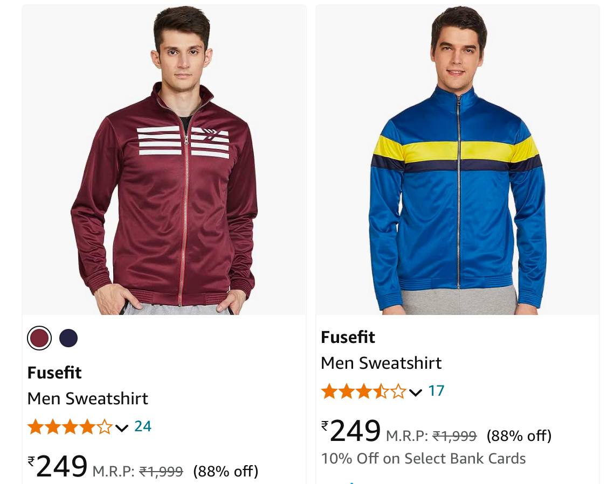Click the three-and-a-half star rating icons
The image size is (607, 484).
tap(363, 391)
